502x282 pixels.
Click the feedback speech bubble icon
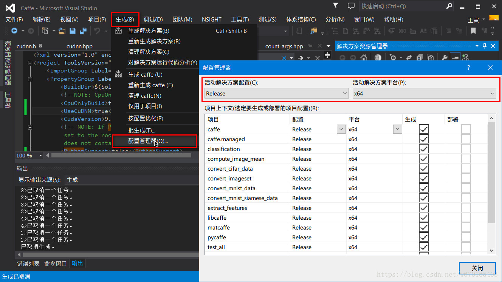coord(351,6)
